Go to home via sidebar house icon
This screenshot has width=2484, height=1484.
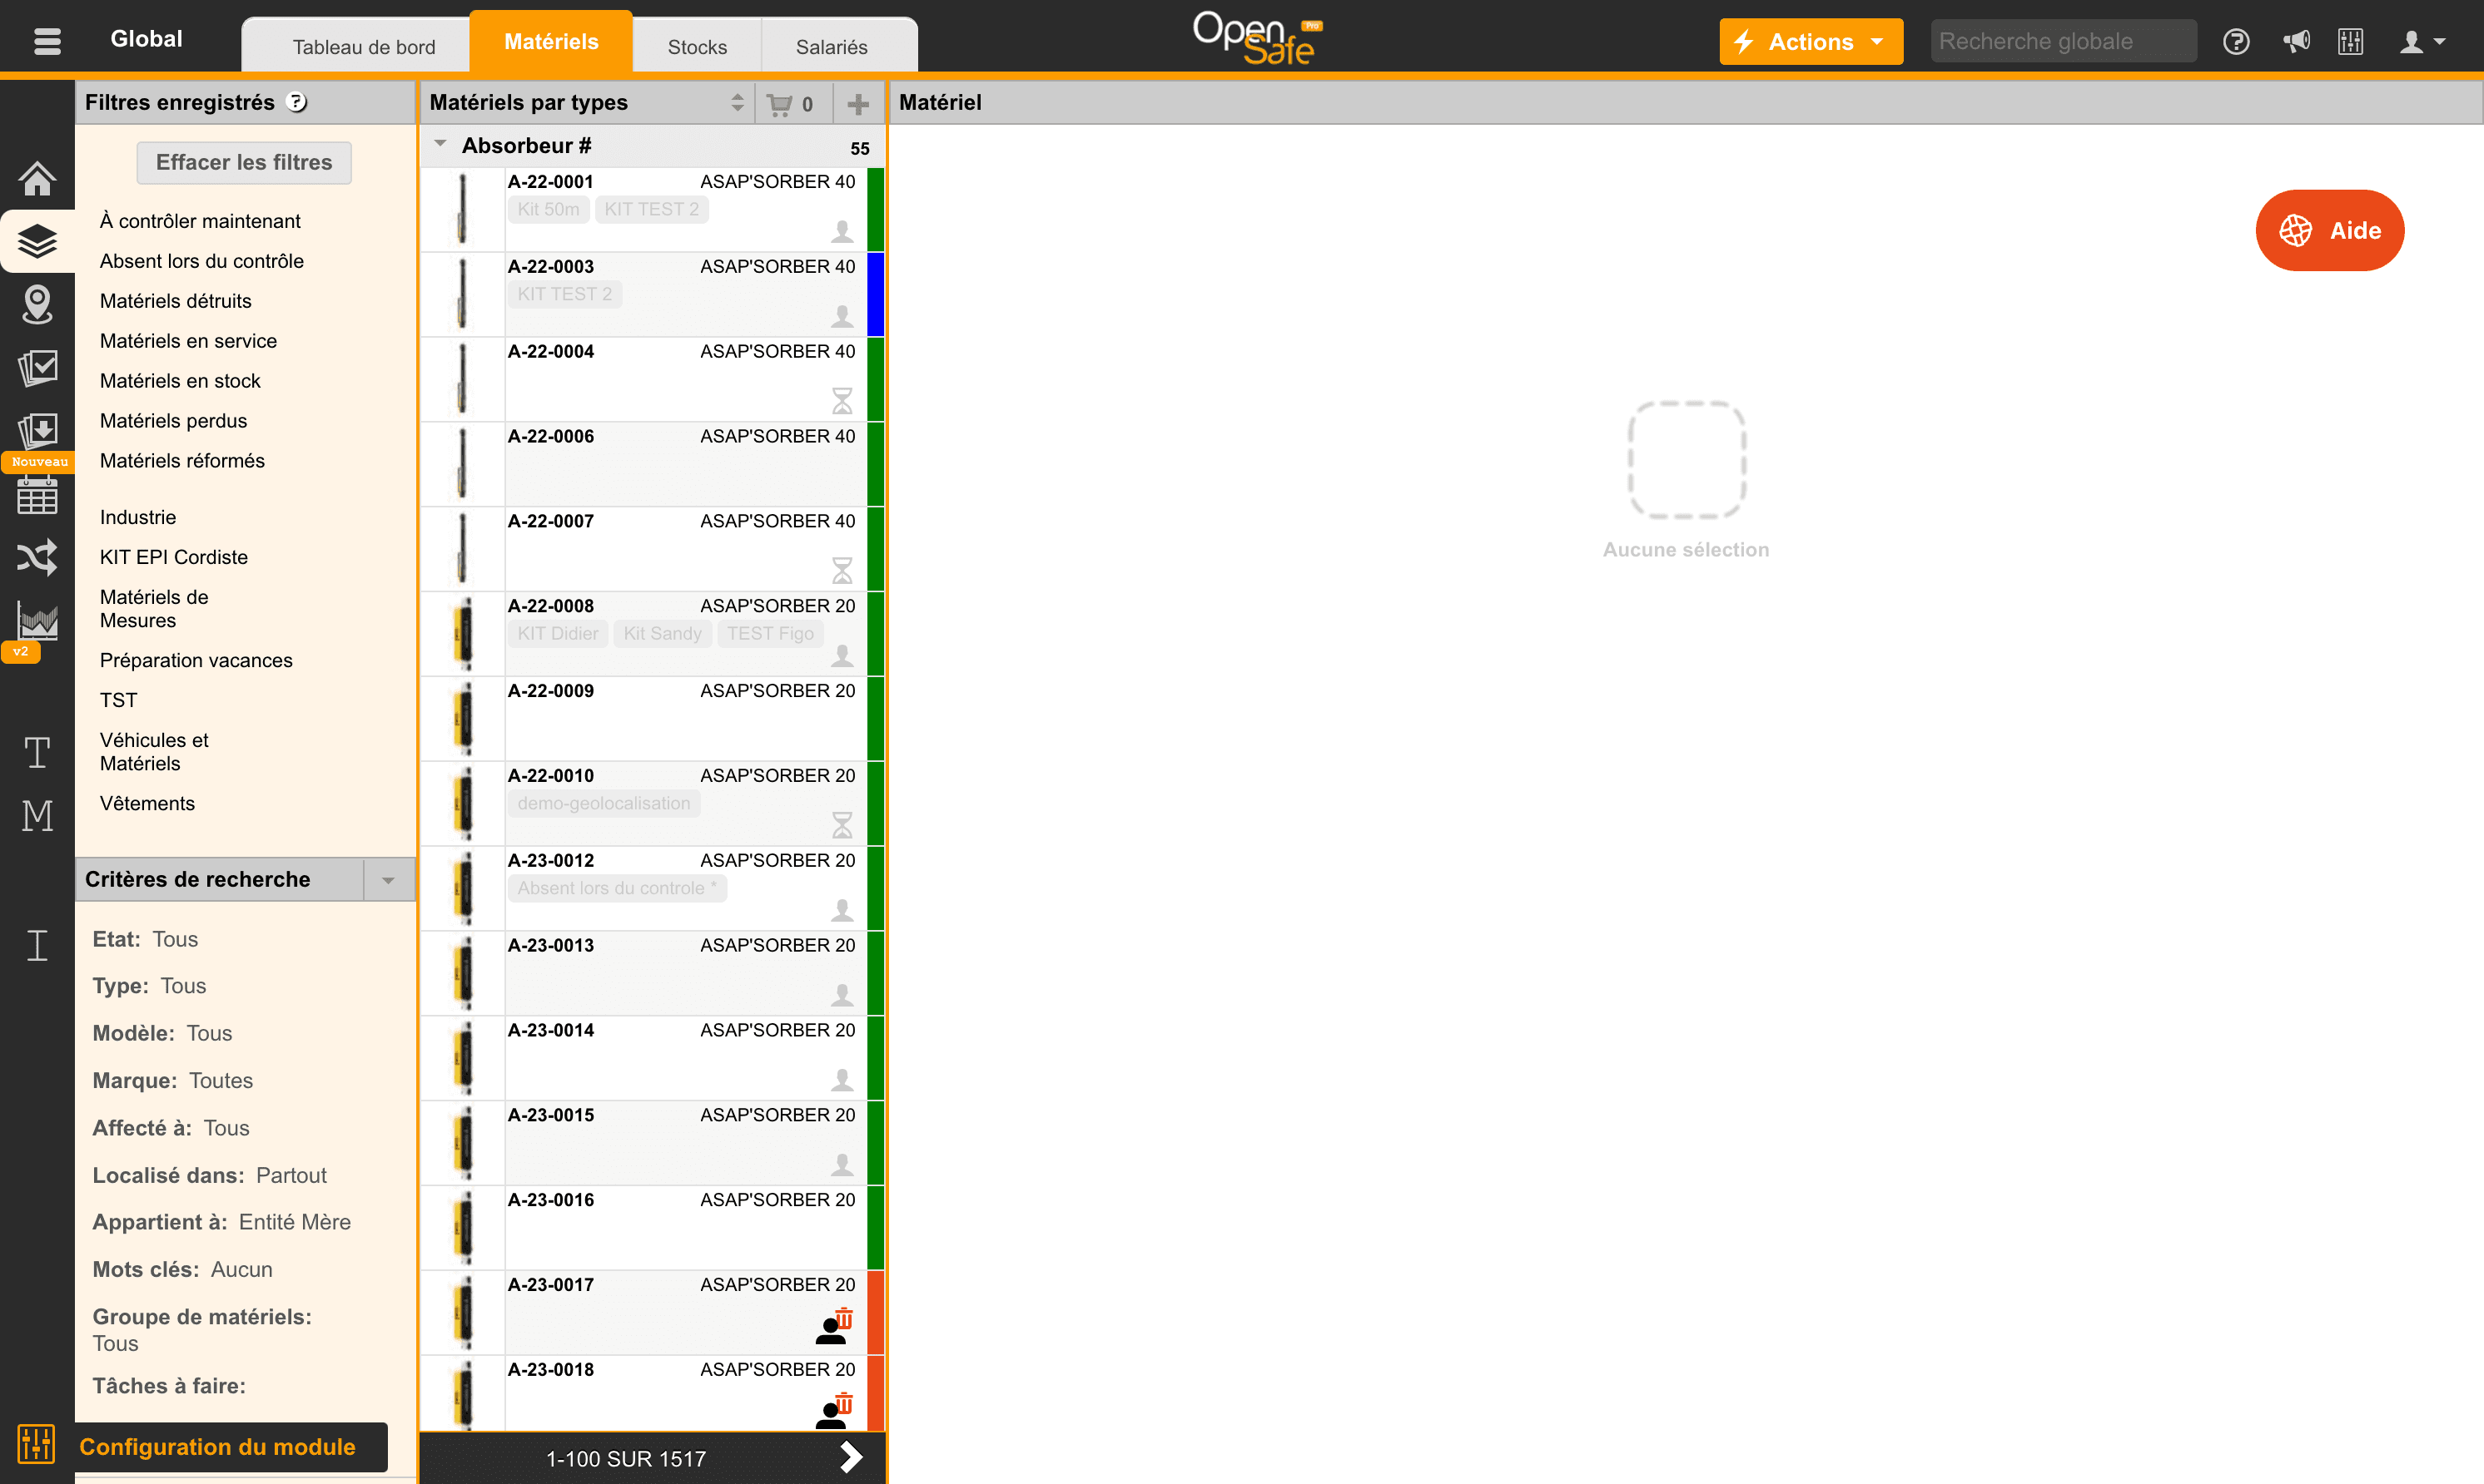point(37,179)
